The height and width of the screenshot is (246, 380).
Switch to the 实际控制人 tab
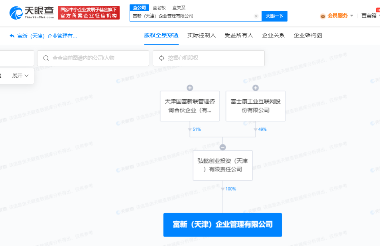(x=201, y=35)
